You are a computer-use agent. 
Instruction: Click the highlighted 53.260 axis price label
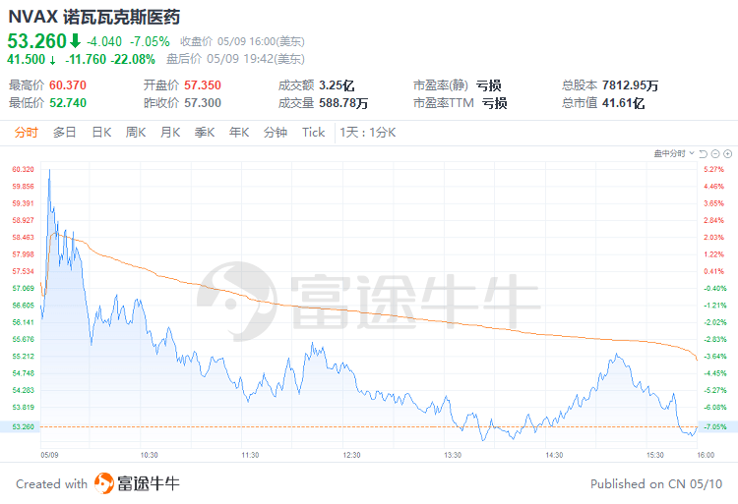pyautogui.click(x=23, y=426)
